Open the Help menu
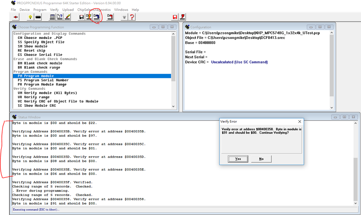 pyautogui.click(x=136, y=10)
